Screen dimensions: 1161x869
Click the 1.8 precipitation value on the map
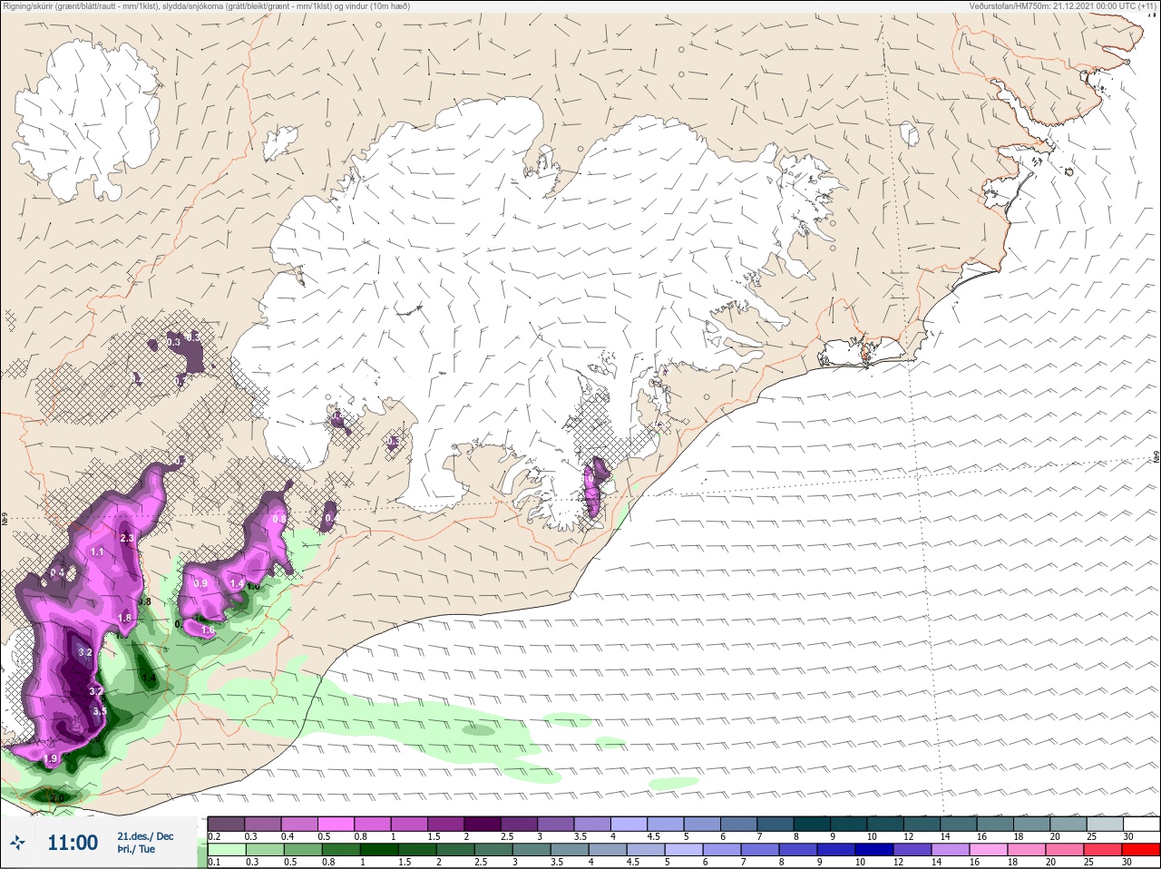125,618
